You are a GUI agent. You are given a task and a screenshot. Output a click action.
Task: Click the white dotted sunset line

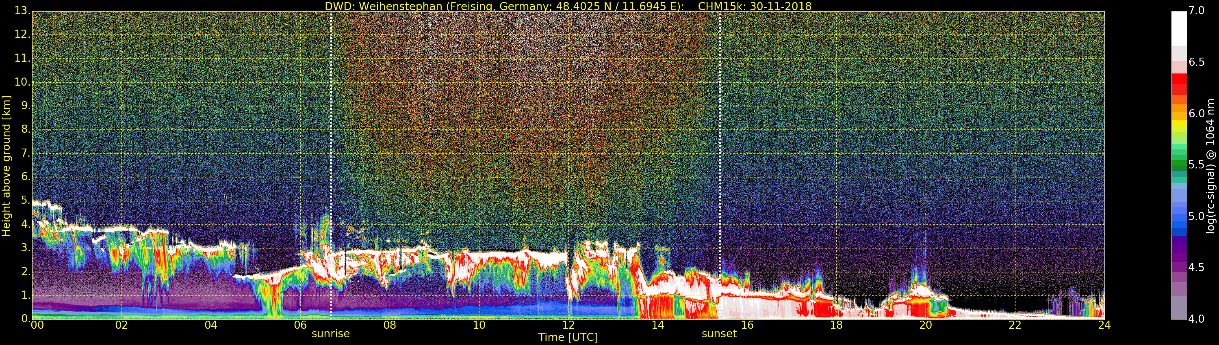pos(720,142)
